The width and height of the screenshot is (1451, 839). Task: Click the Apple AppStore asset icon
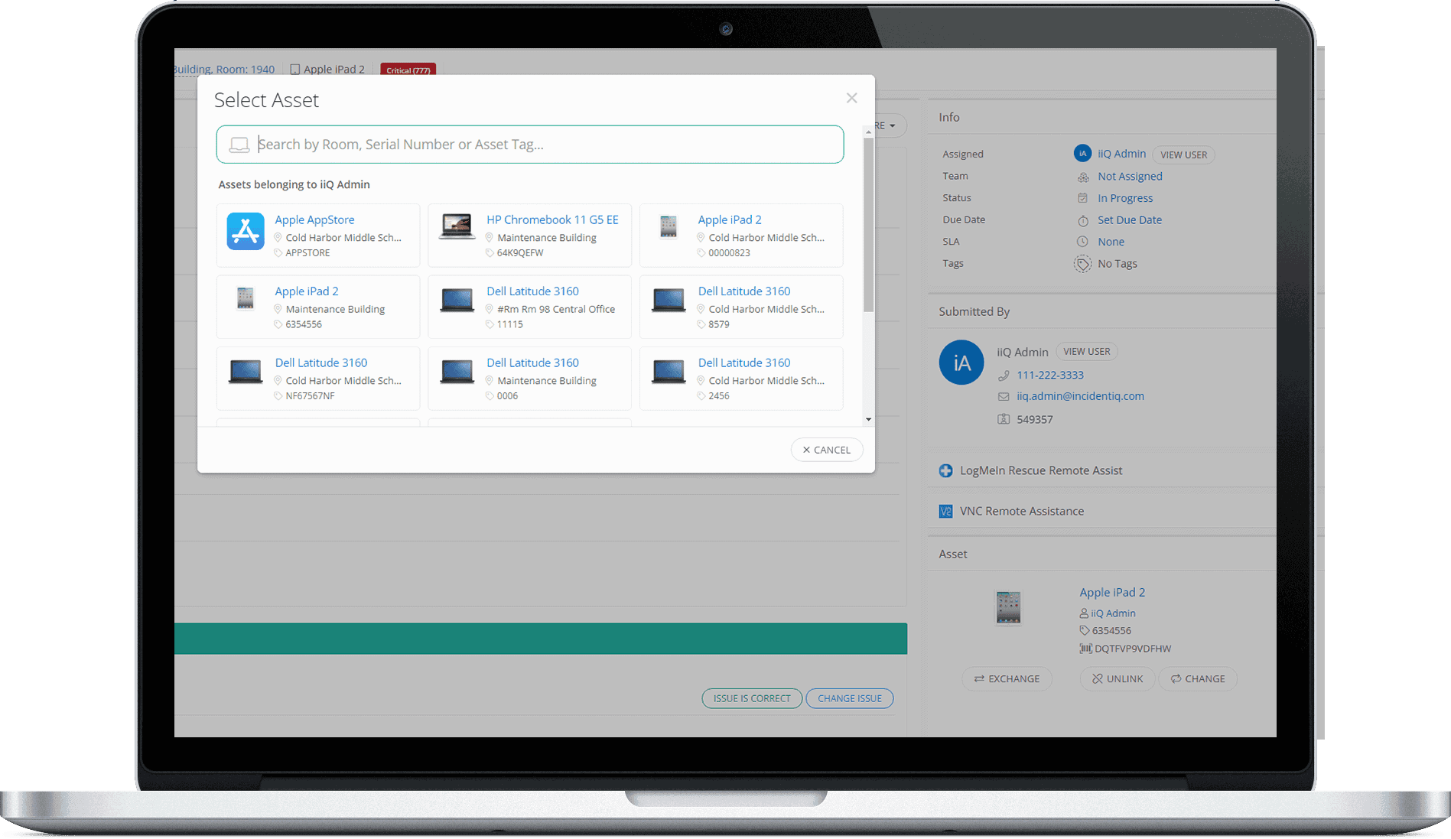click(246, 231)
